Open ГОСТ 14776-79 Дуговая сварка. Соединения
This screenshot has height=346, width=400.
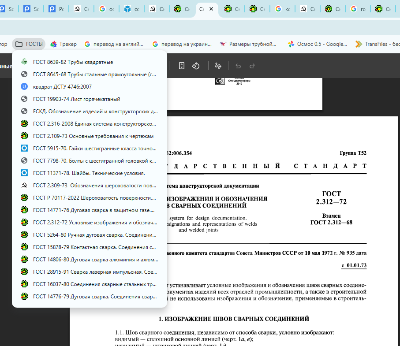point(90,297)
